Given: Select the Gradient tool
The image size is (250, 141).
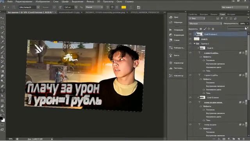Looking at the screenshot, I should (2, 71).
